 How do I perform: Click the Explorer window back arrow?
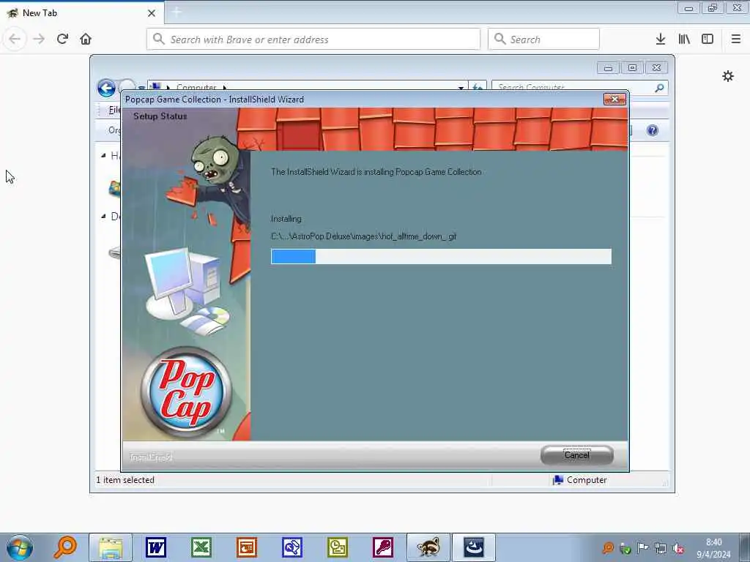[106, 88]
